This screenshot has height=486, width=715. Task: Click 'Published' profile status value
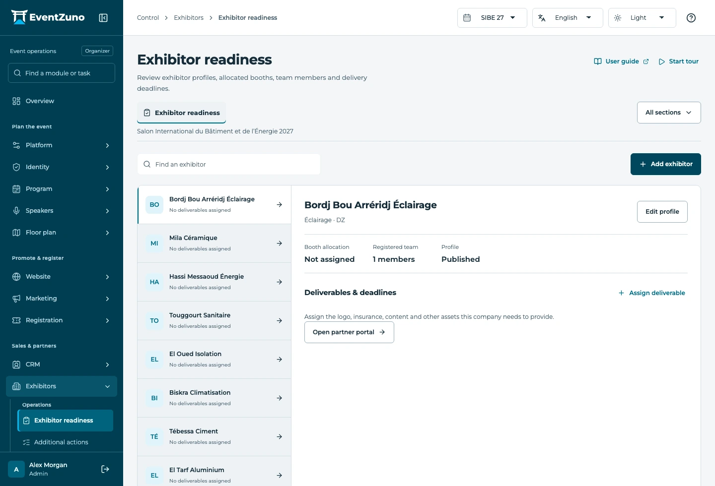pos(461,259)
